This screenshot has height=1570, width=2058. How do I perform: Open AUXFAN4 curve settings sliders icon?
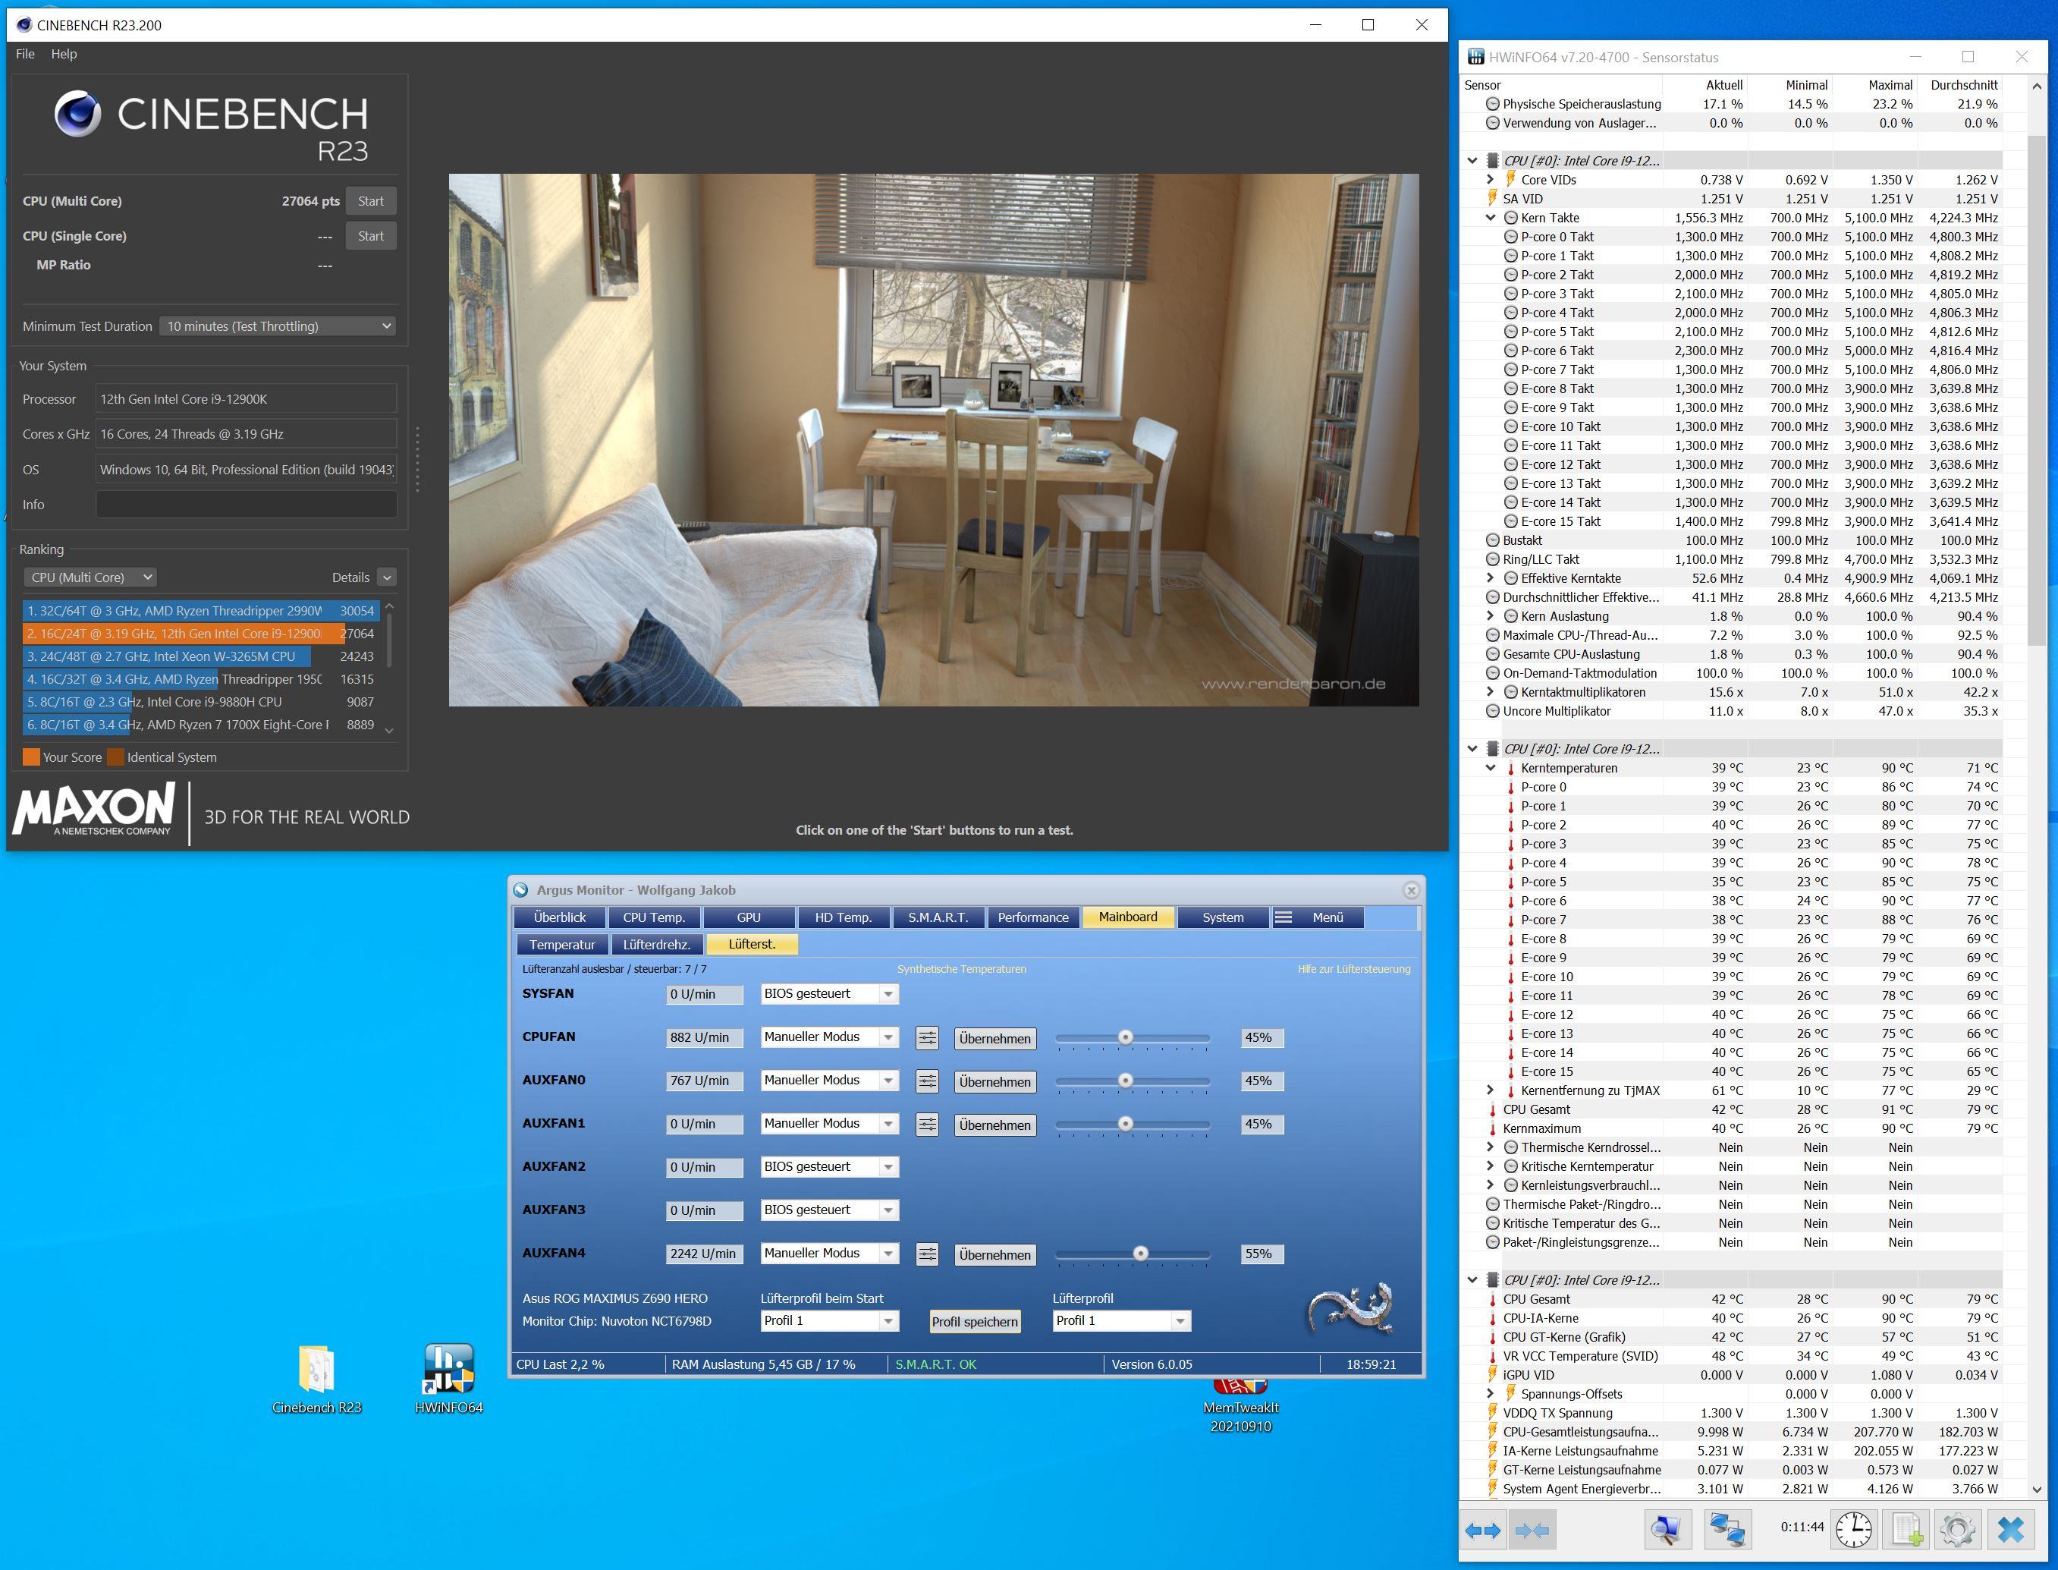(927, 1254)
